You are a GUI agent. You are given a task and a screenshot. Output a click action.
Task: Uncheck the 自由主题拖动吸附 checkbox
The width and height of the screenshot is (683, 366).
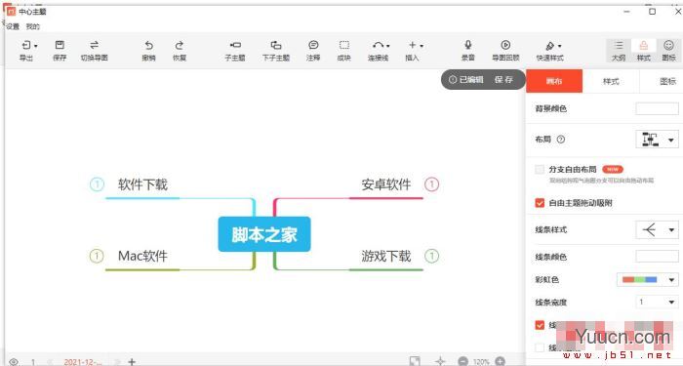coord(540,203)
